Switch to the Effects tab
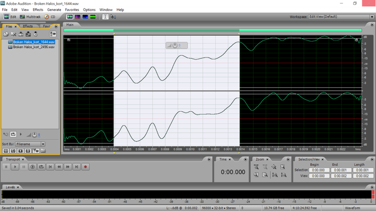Image resolution: width=376 pixels, height=211 pixels. tap(28, 26)
